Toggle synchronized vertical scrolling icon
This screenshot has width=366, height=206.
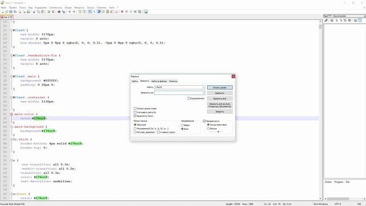79,11
